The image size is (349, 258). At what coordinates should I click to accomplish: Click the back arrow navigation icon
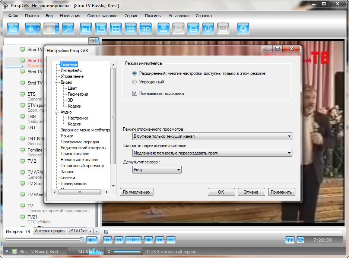tap(31, 29)
